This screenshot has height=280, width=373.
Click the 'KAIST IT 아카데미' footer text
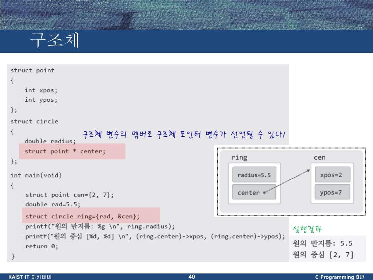pyautogui.click(x=30, y=277)
